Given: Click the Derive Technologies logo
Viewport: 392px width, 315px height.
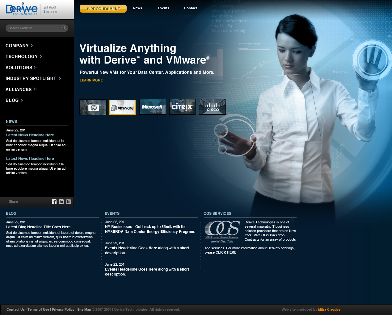Looking at the screenshot, I should tap(22, 10).
